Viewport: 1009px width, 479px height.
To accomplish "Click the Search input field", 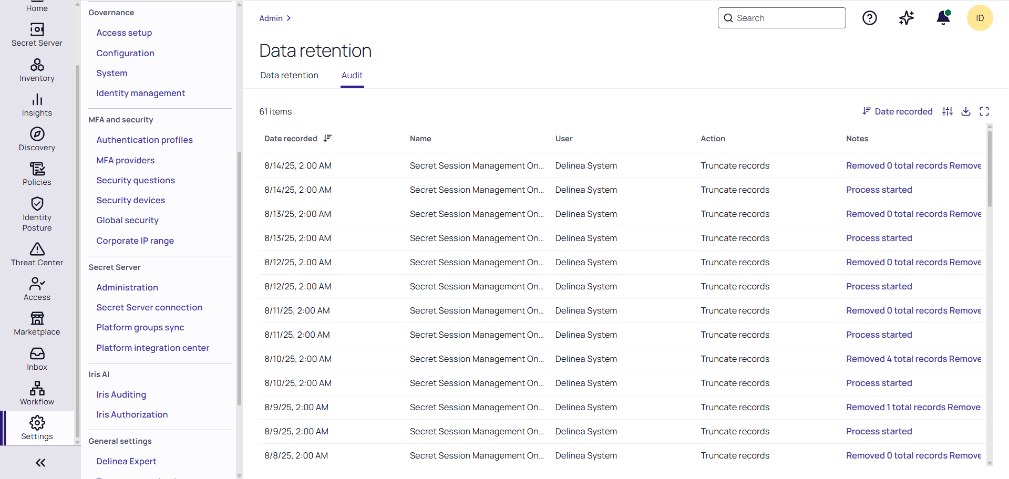I will click(782, 18).
